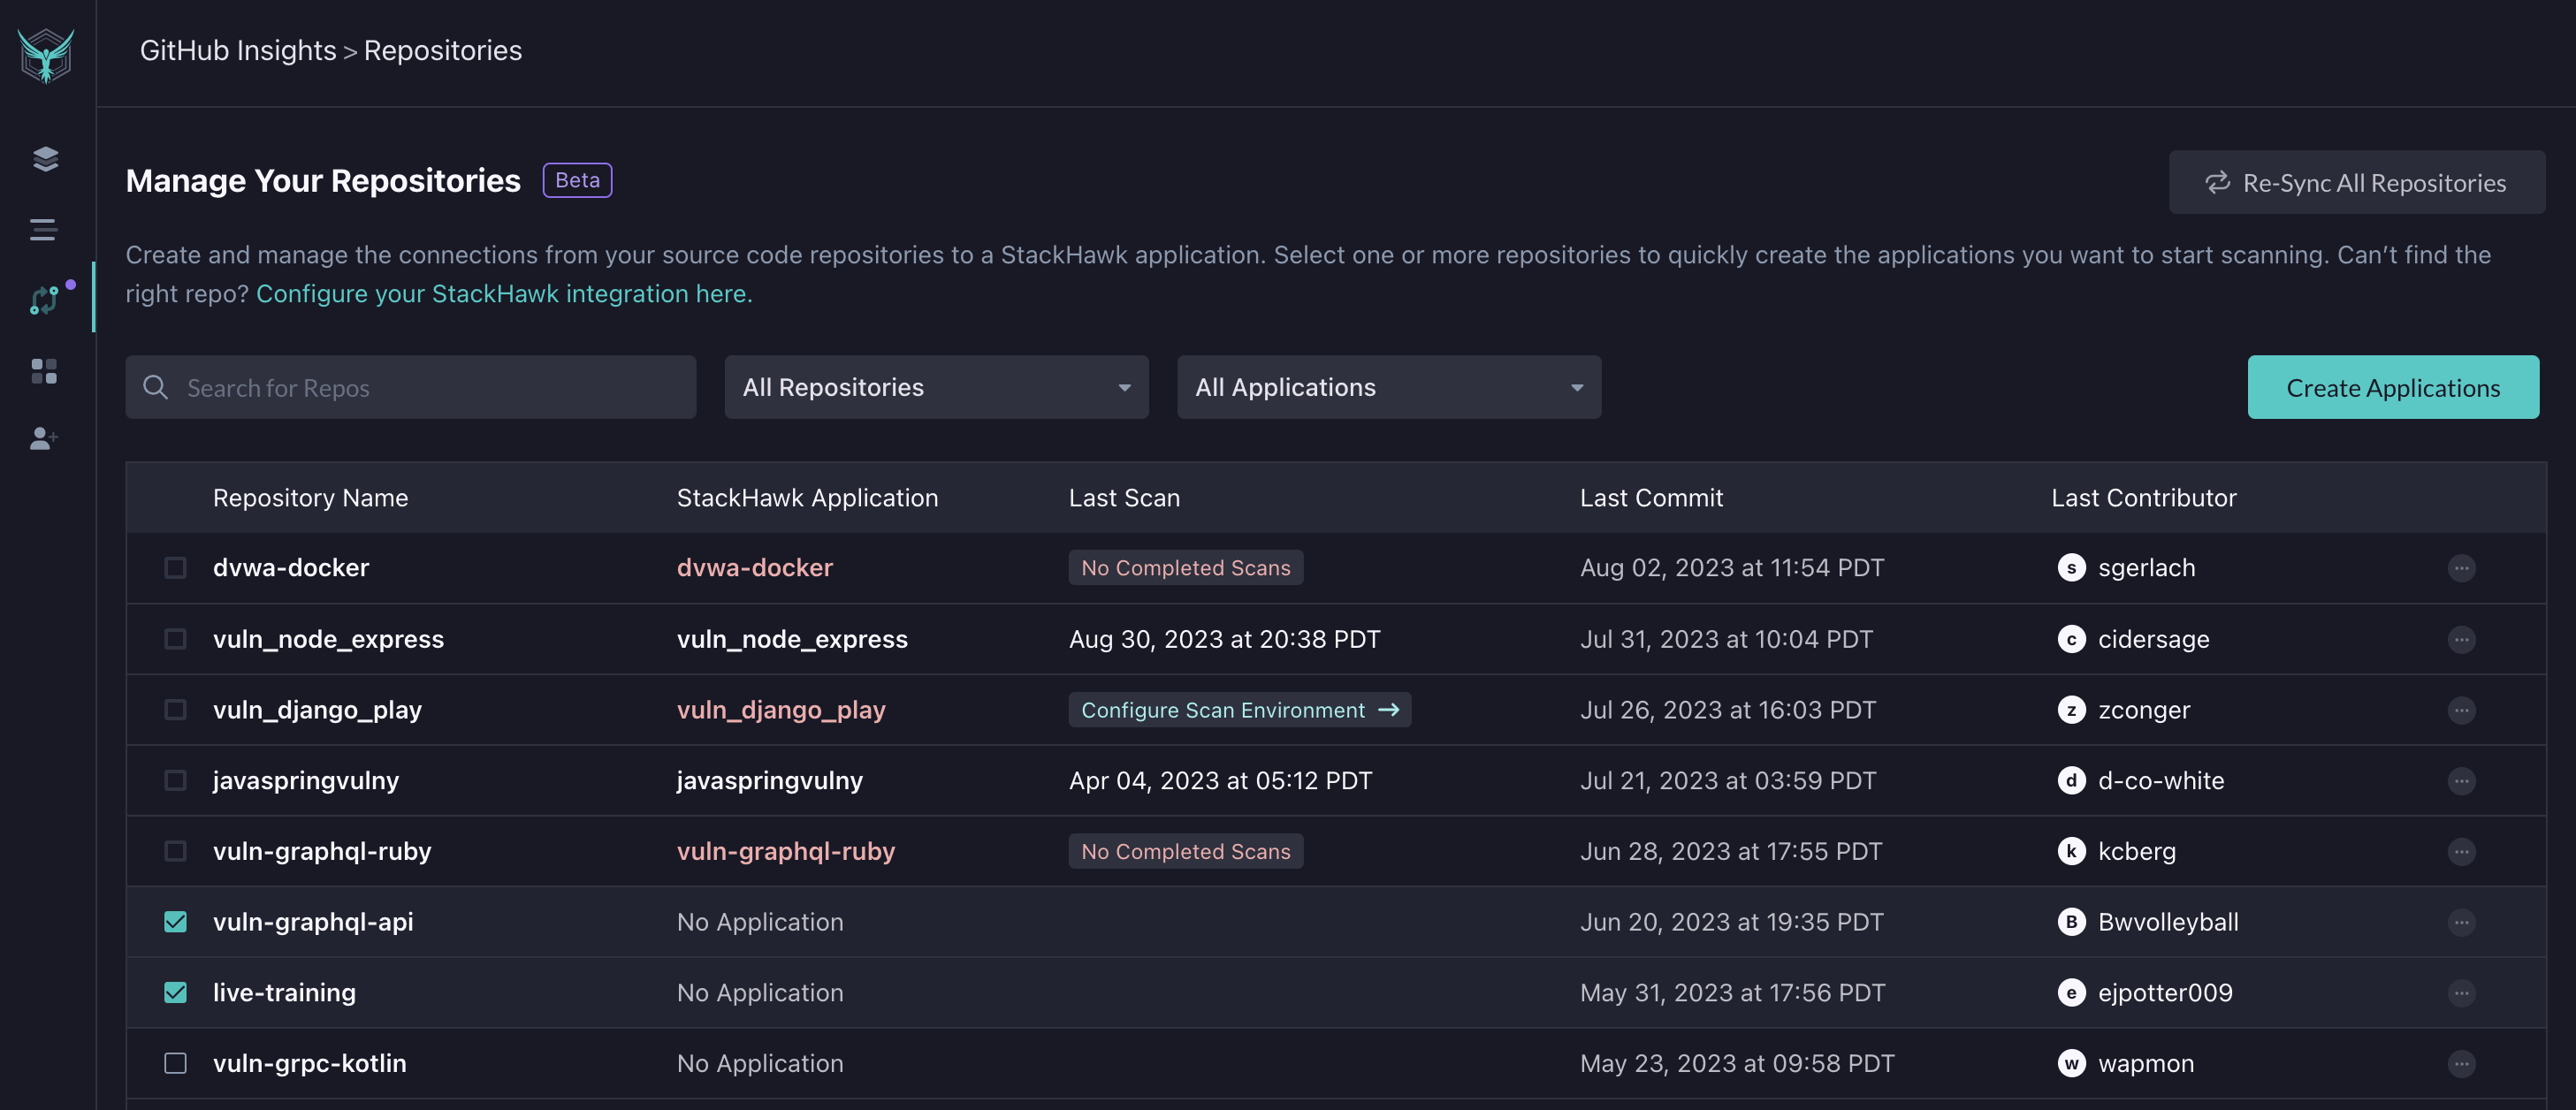Click the search magnifier icon
This screenshot has width=2576, height=1110.
(x=156, y=386)
